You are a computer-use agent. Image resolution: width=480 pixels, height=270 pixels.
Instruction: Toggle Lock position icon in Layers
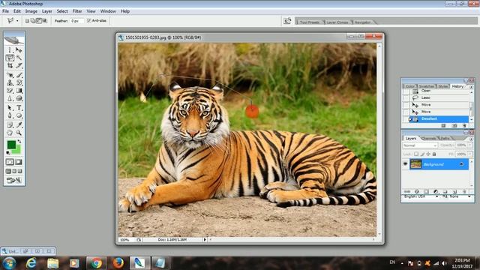[x=428, y=154]
